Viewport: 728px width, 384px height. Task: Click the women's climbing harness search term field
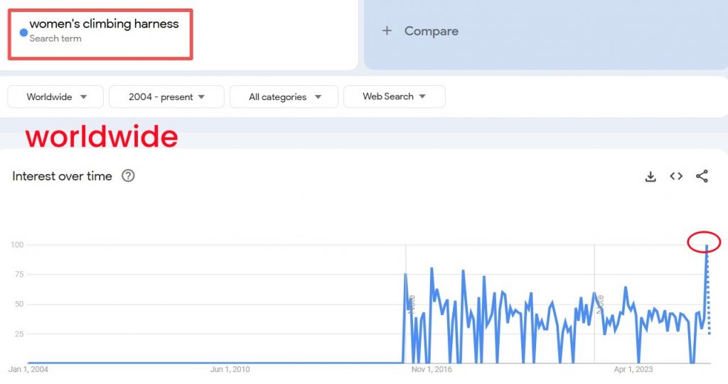click(104, 25)
